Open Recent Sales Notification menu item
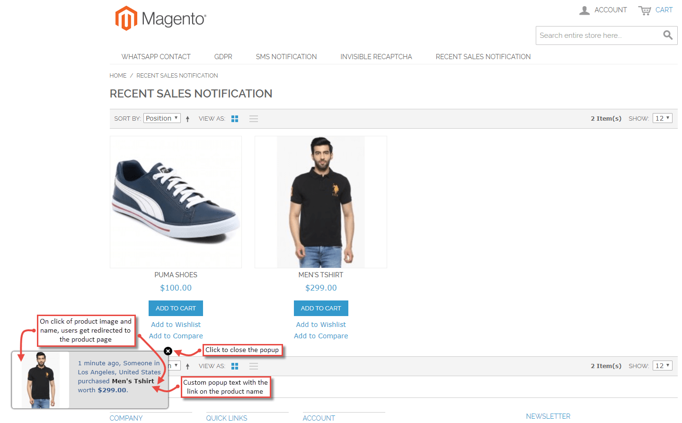 click(483, 57)
